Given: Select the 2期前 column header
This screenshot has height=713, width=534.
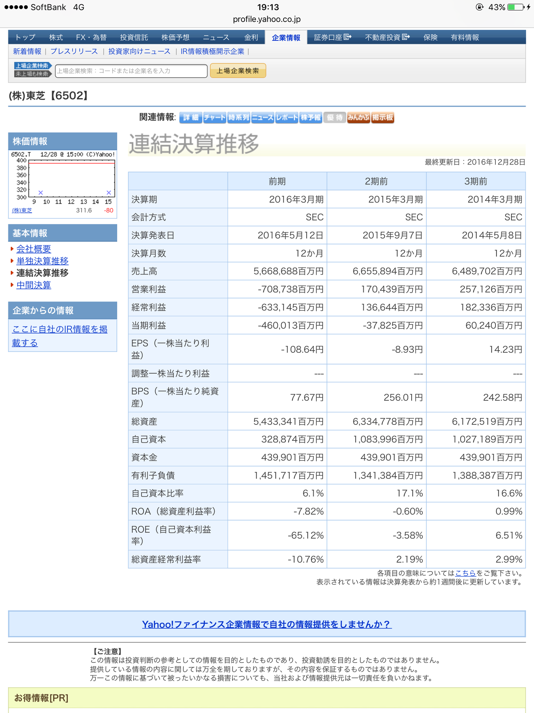Looking at the screenshot, I should pyautogui.click(x=376, y=181).
